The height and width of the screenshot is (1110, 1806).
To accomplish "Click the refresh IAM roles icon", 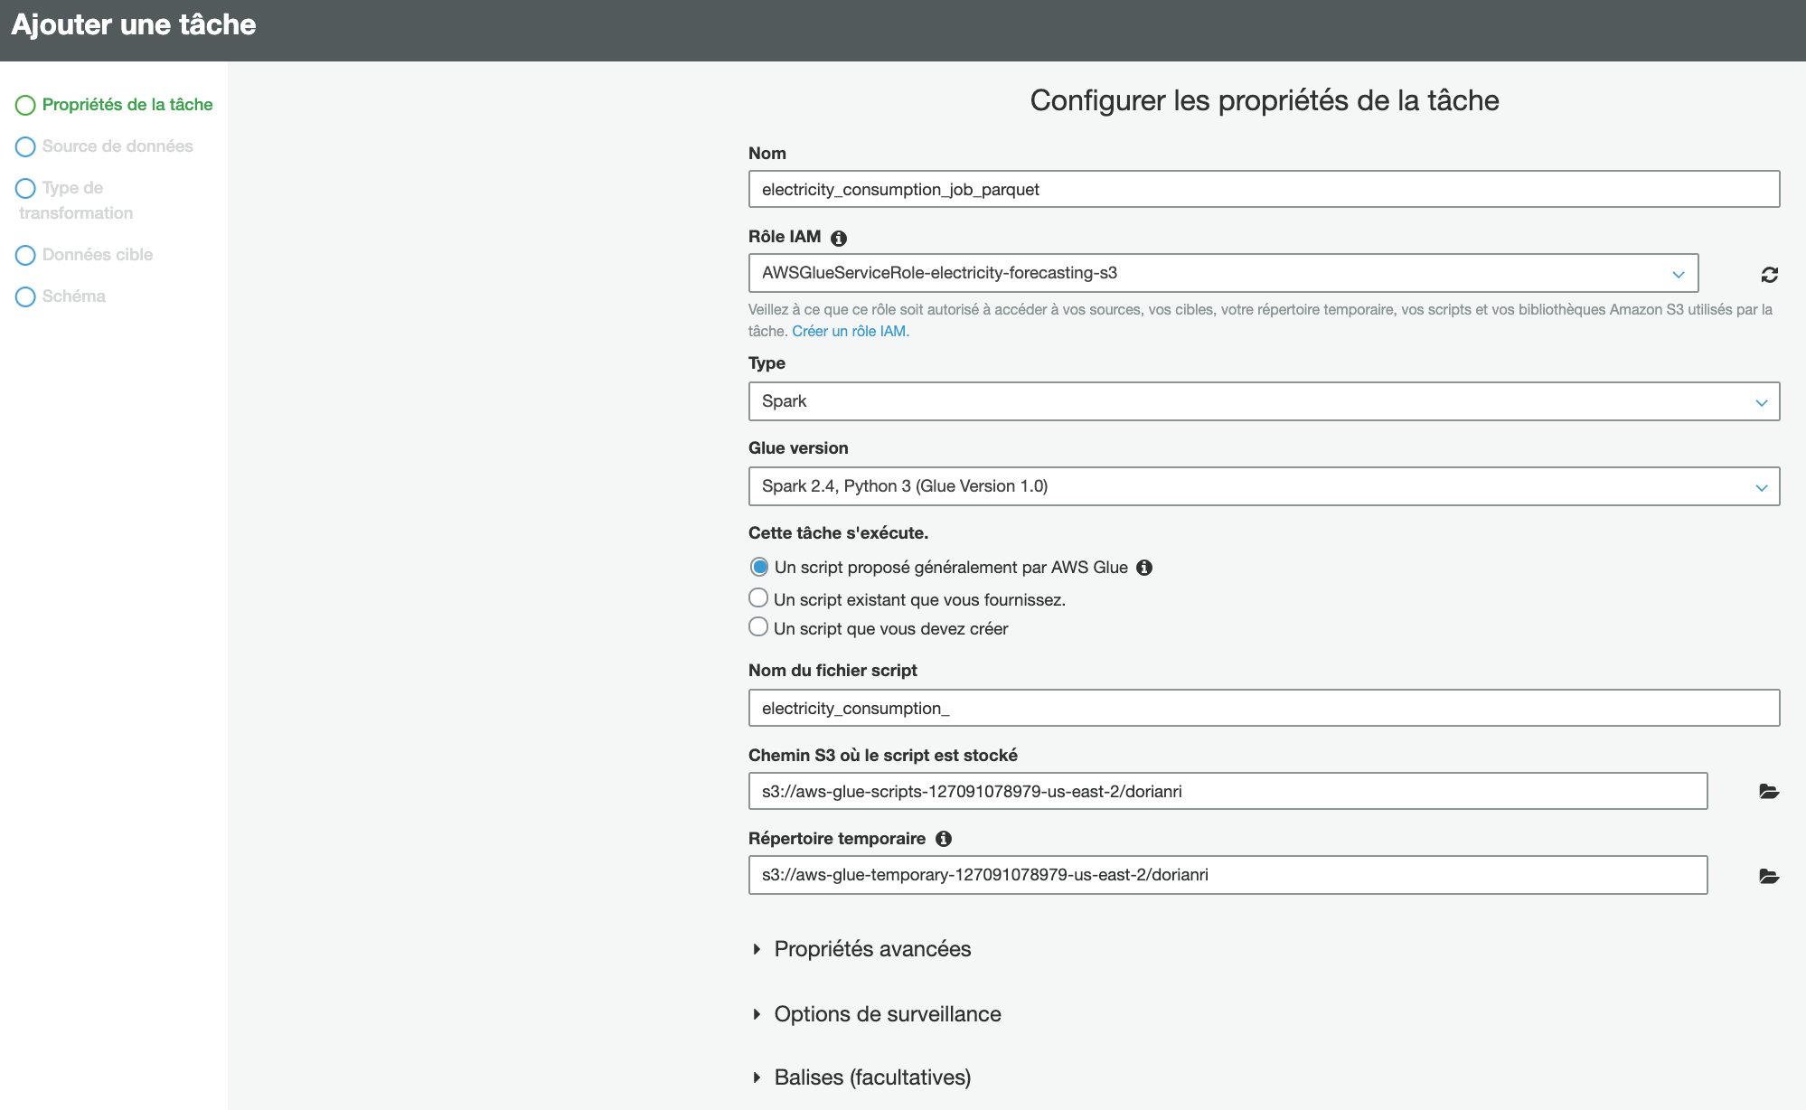I will point(1769,275).
